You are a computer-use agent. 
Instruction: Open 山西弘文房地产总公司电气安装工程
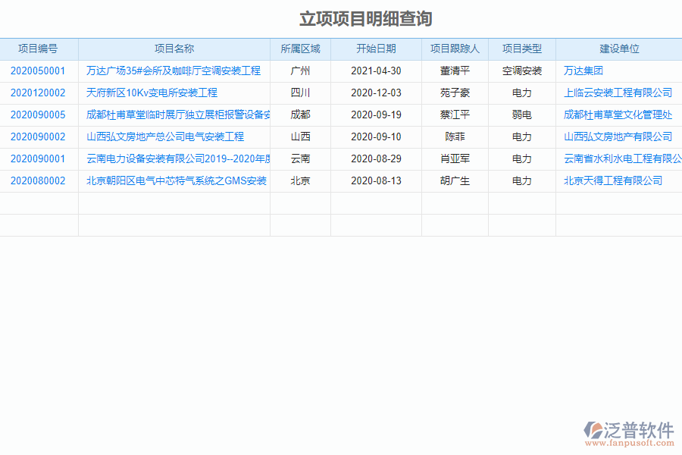click(x=165, y=136)
